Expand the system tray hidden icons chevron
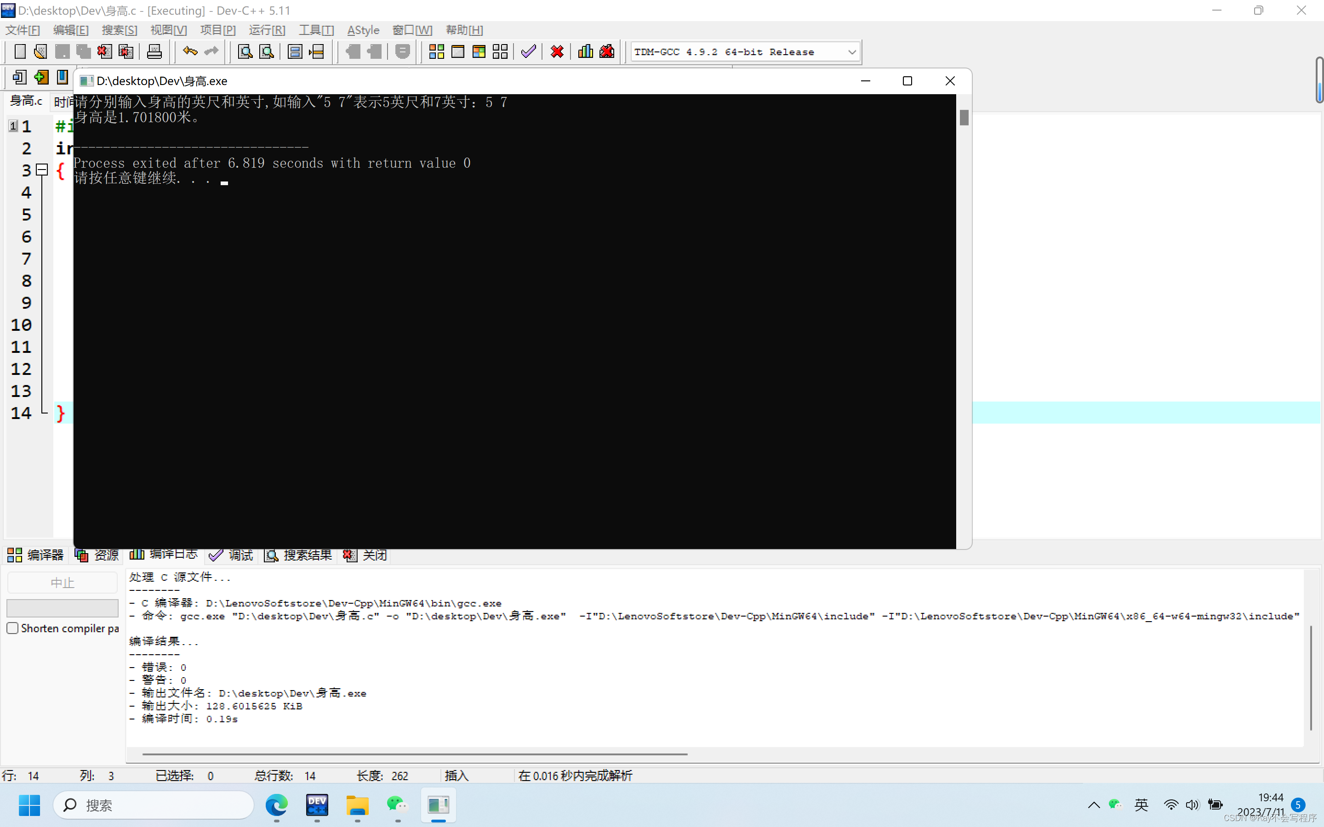 (x=1093, y=804)
